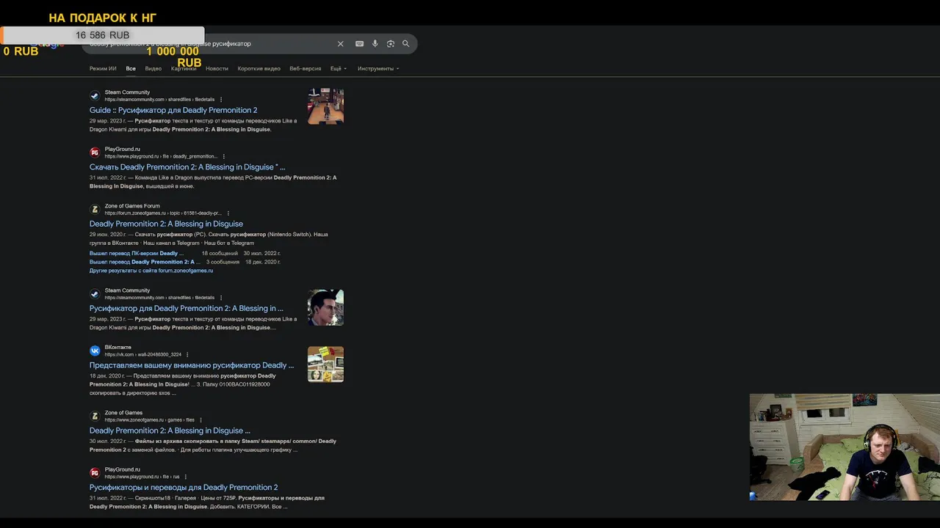
Task: Open the zoneofgames.ru games files result title link
Action: tap(170, 431)
